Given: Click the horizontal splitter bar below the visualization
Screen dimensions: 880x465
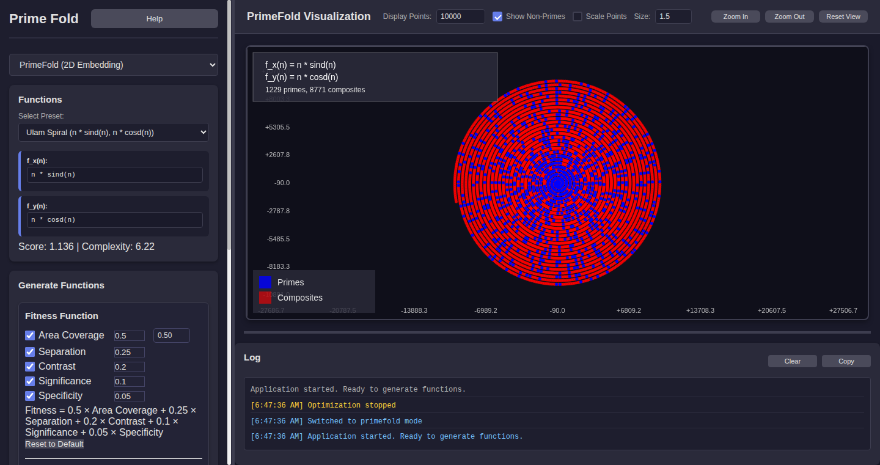Looking at the screenshot, I should point(557,332).
